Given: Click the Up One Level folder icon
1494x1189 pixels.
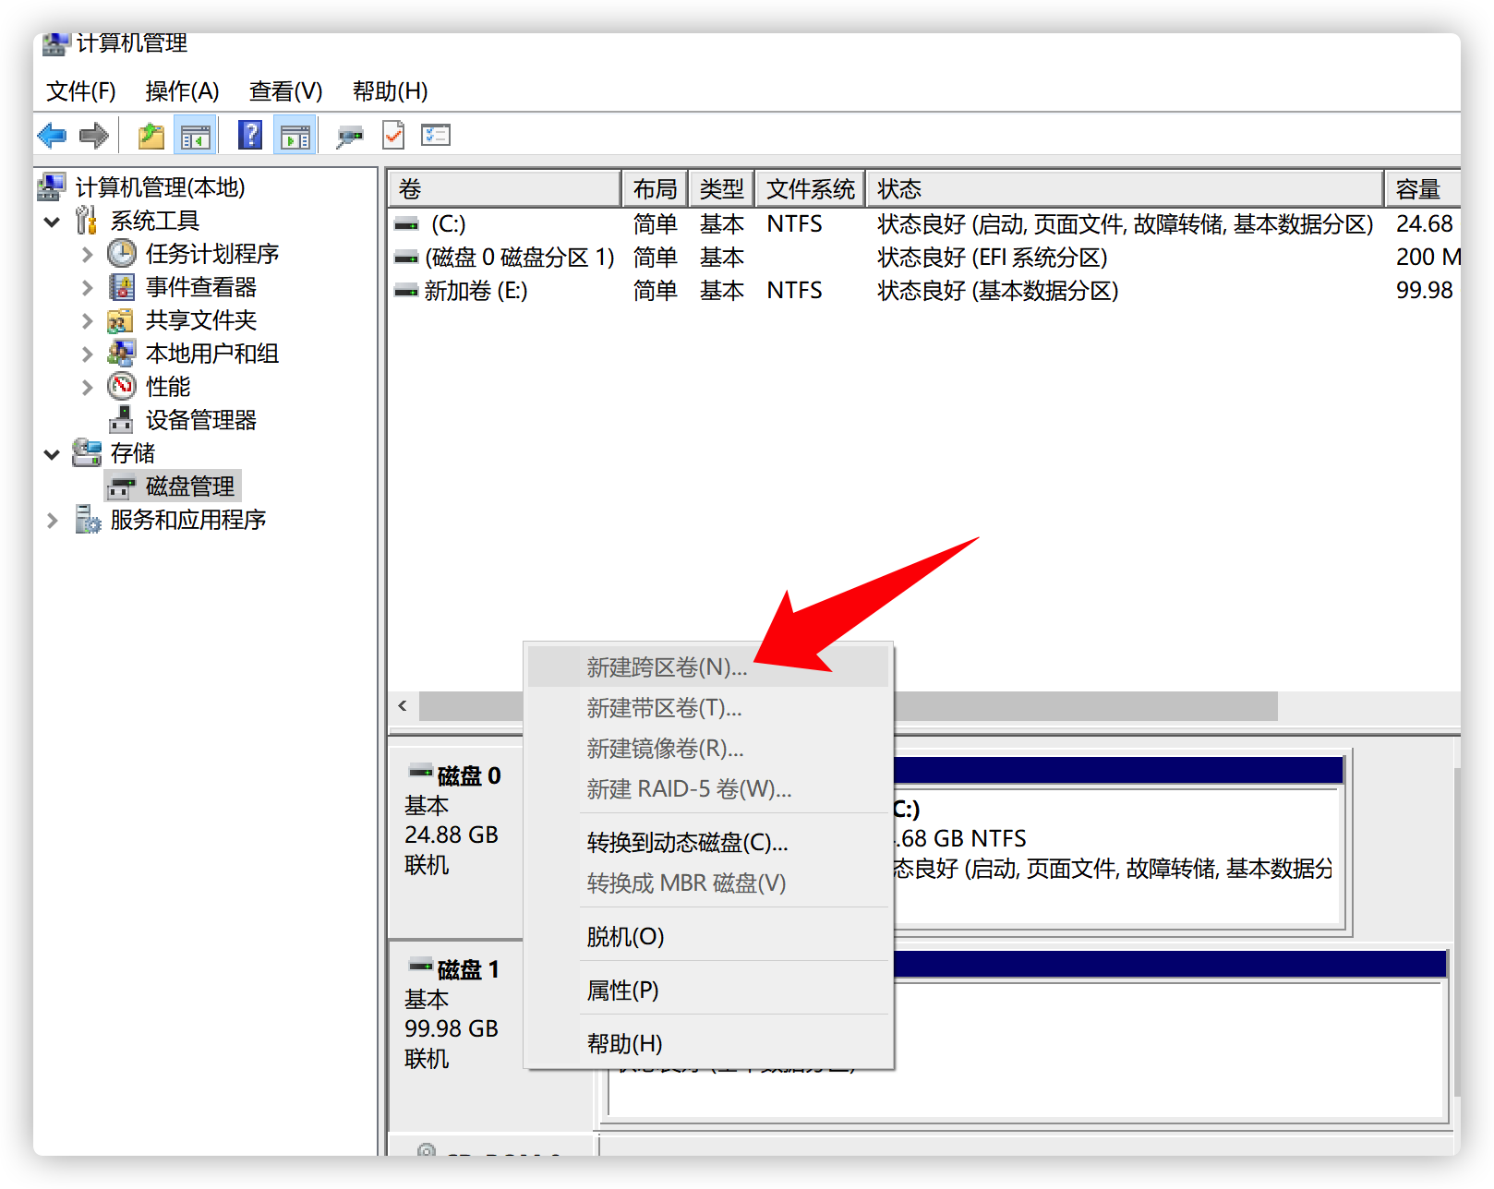Looking at the screenshot, I should pos(151,136).
